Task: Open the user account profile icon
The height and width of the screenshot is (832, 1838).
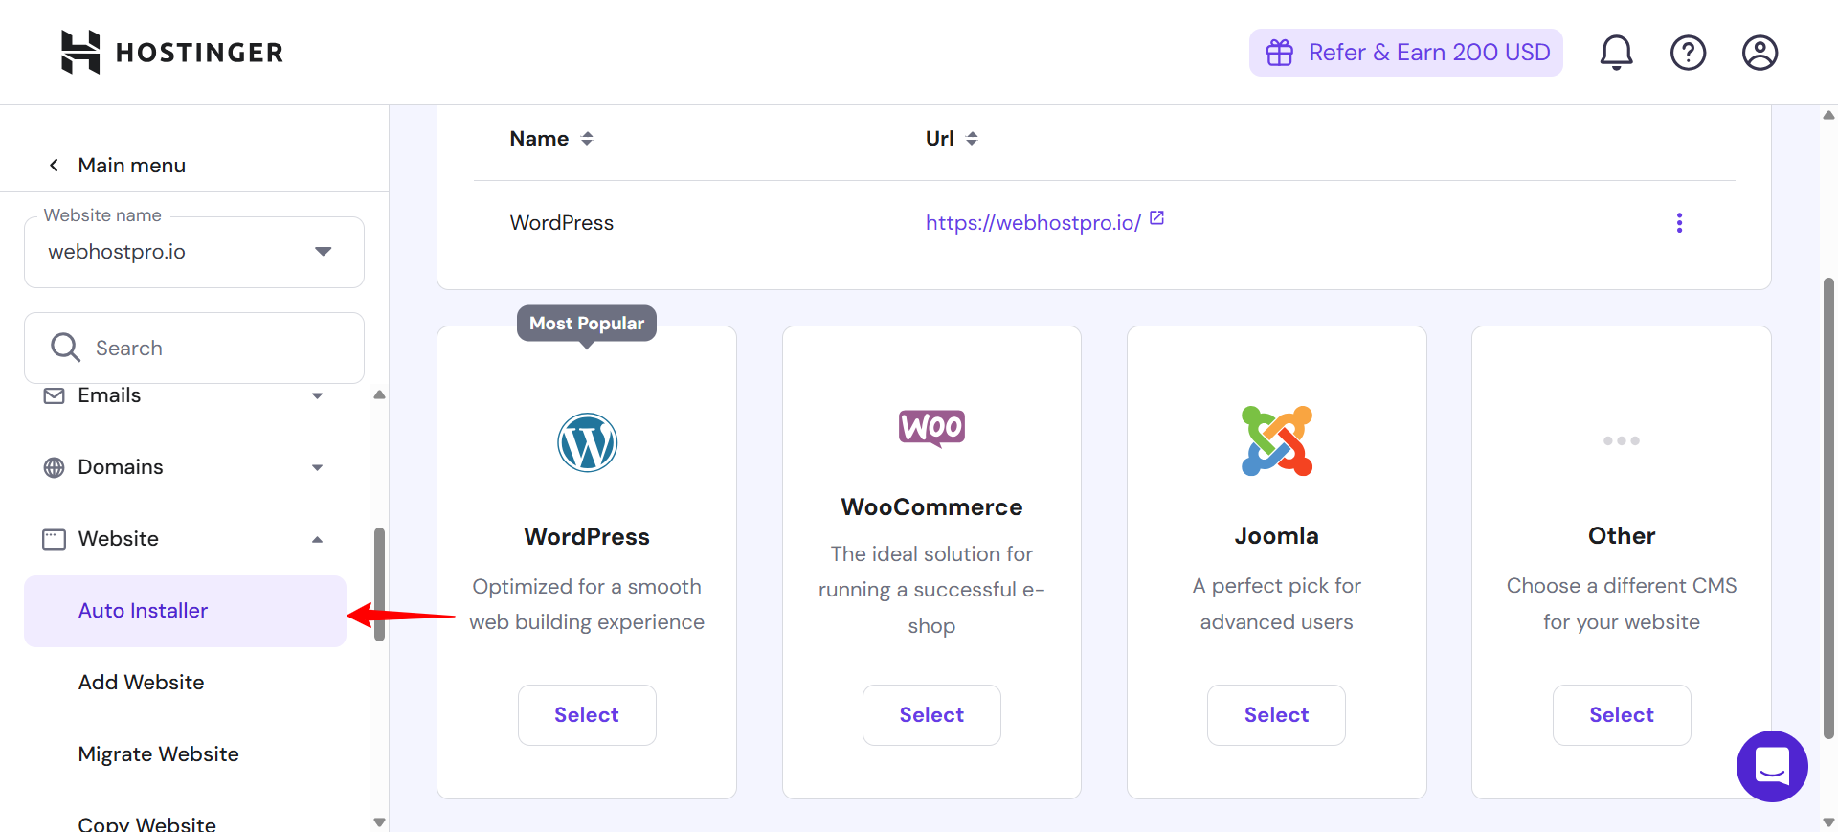Action: pos(1760,53)
